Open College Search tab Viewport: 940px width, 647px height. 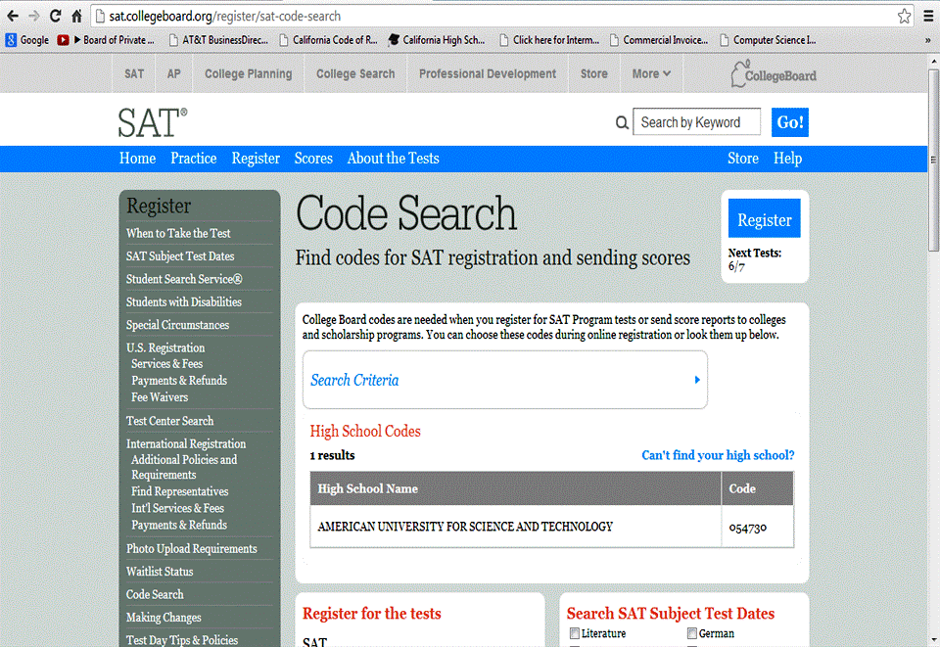pyautogui.click(x=355, y=73)
